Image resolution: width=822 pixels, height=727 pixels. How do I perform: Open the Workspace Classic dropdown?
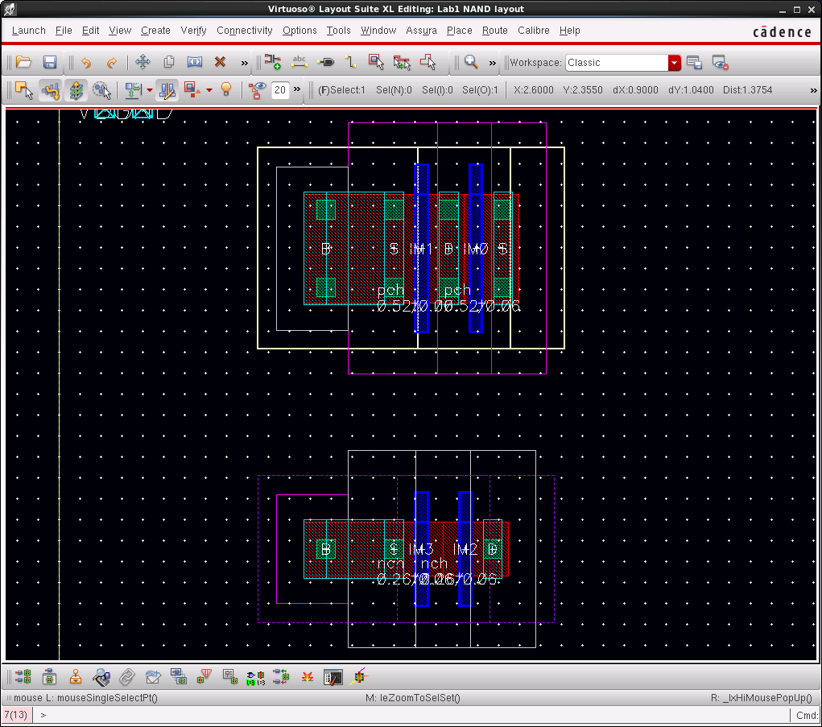[x=674, y=63]
